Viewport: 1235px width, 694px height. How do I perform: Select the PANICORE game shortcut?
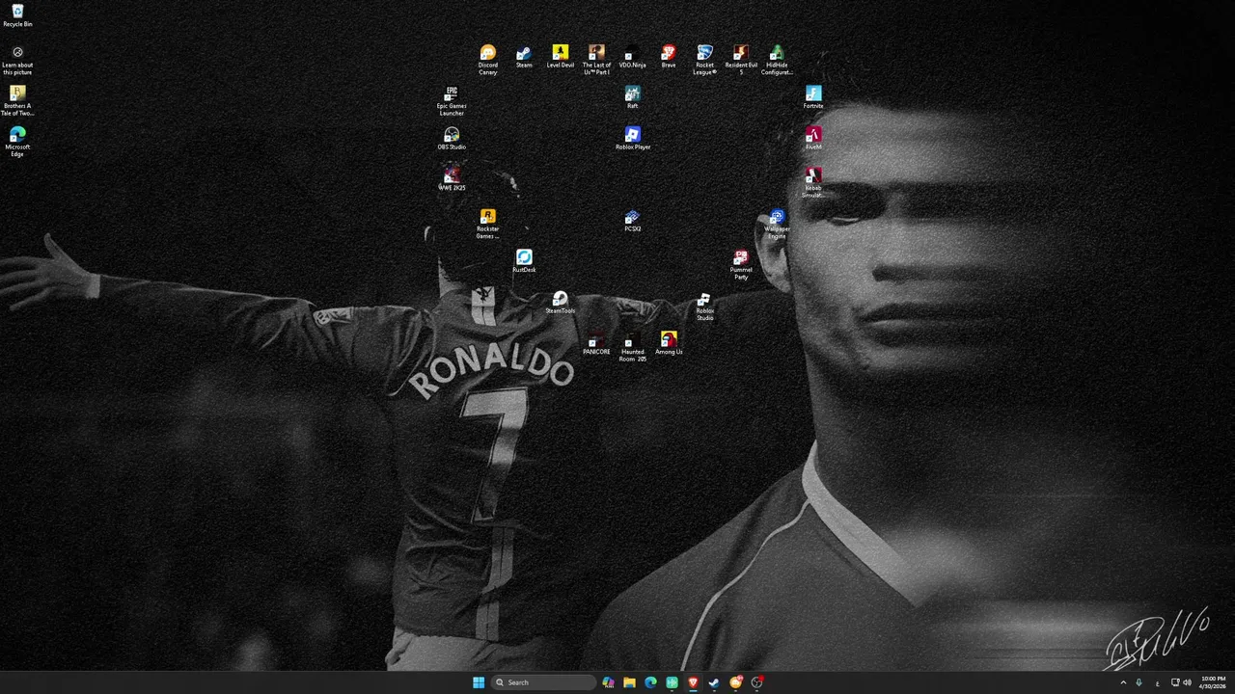[x=596, y=343]
